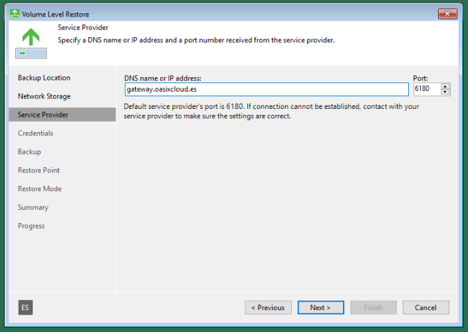Decrease port number with down arrow

[x=445, y=92]
